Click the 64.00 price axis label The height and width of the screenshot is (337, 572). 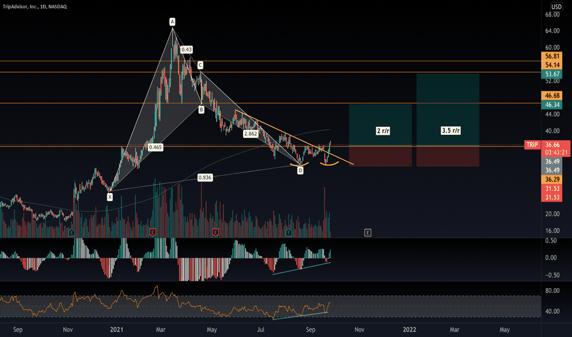[552, 31]
